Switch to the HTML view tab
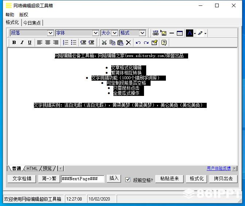The image size is (245, 206). pyautogui.click(x=32, y=169)
